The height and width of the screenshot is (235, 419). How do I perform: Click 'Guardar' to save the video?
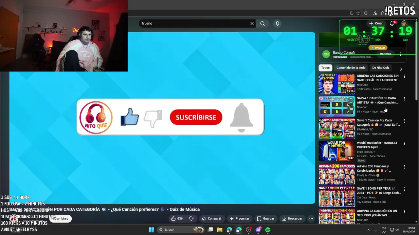265,218
